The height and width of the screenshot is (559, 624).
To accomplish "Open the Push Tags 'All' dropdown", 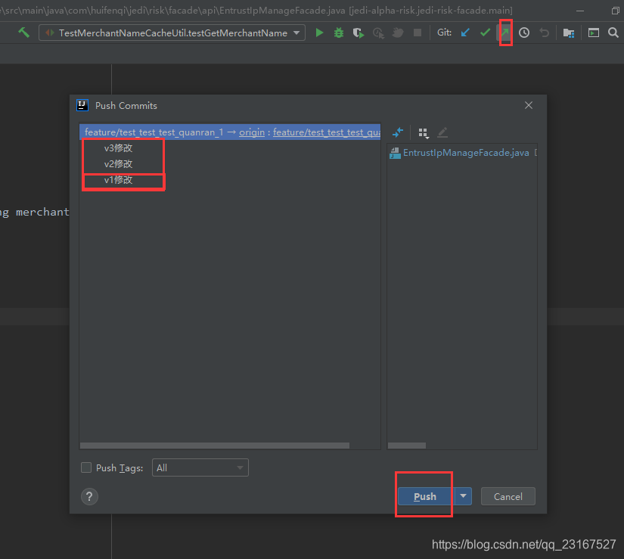I will click(x=200, y=467).
